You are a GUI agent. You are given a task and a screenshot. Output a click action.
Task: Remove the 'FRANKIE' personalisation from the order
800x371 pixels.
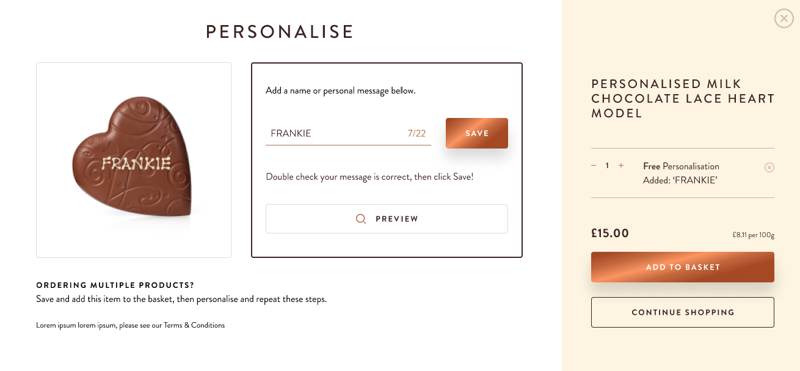pos(769,167)
